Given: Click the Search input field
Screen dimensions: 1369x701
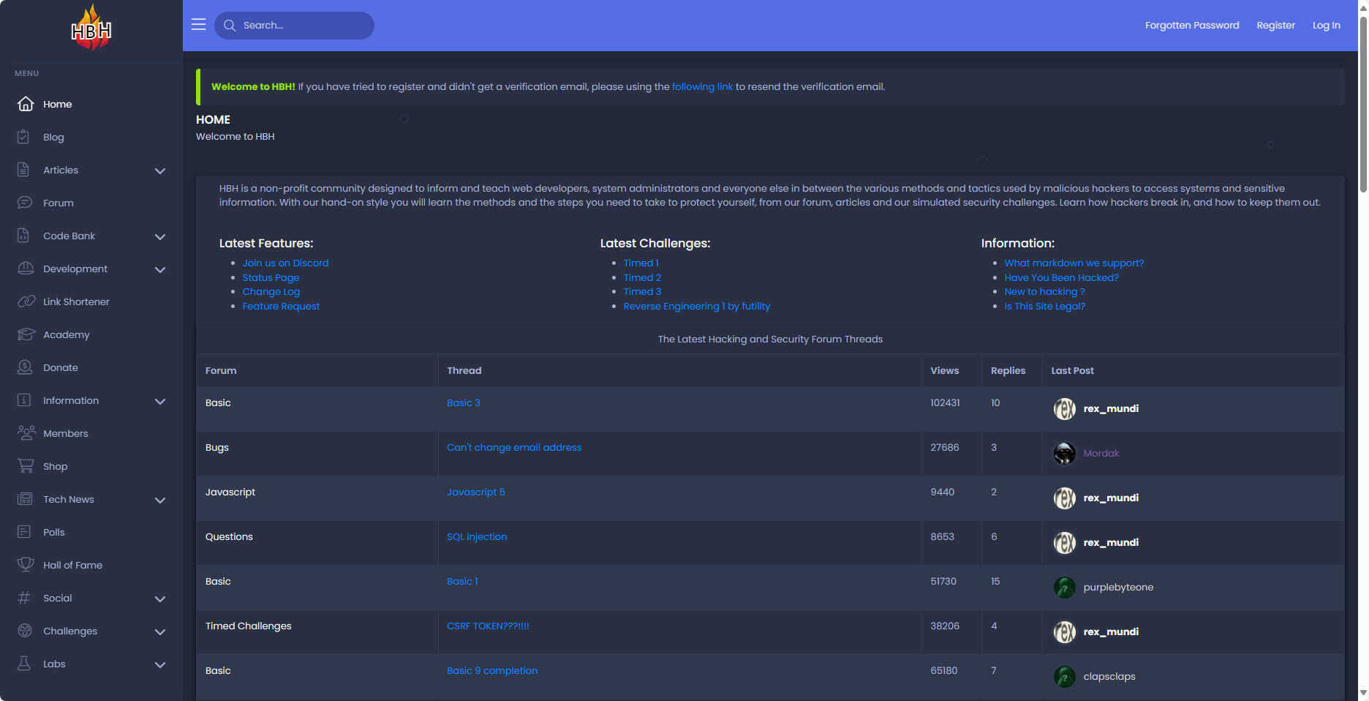Looking at the screenshot, I should point(294,26).
